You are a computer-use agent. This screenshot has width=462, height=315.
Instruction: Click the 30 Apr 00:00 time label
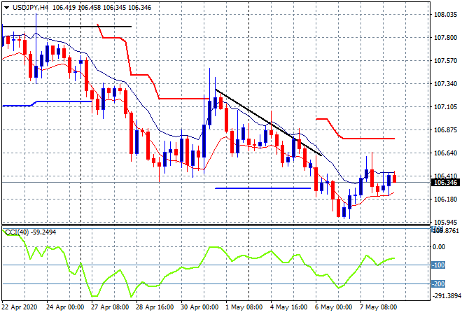tap(199, 307)
